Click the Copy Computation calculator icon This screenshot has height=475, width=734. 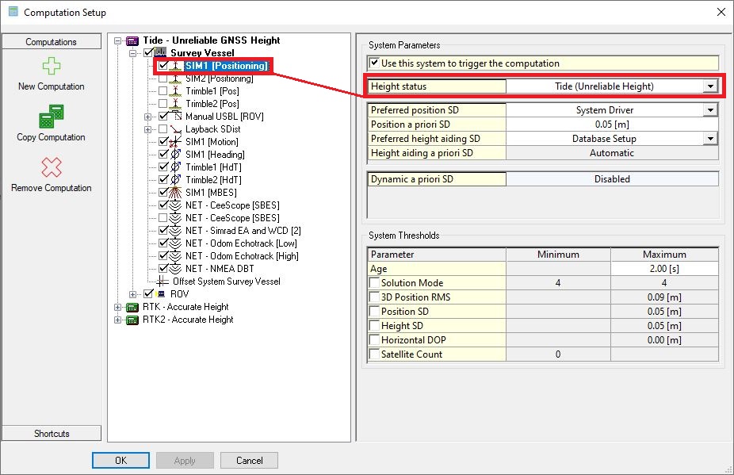[51, 117]
